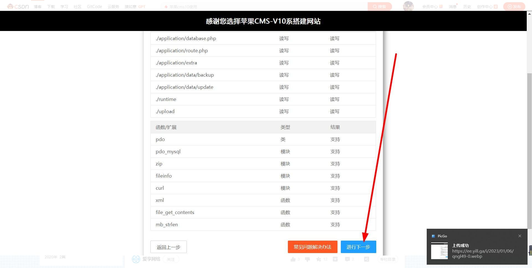Open 历史 history link
Image resolution: width=532 pixels, height=268 pixels.
[467, 7]
